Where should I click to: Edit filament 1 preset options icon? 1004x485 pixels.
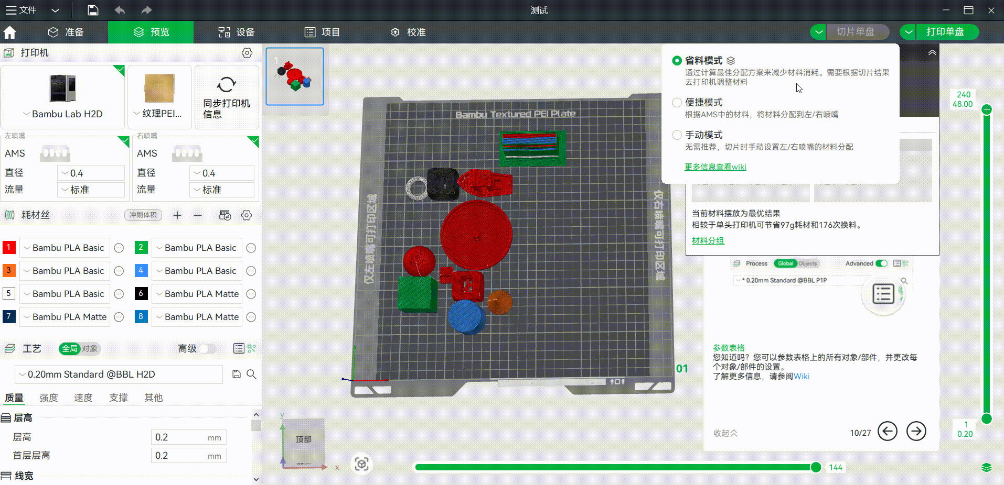coord(119,248)
